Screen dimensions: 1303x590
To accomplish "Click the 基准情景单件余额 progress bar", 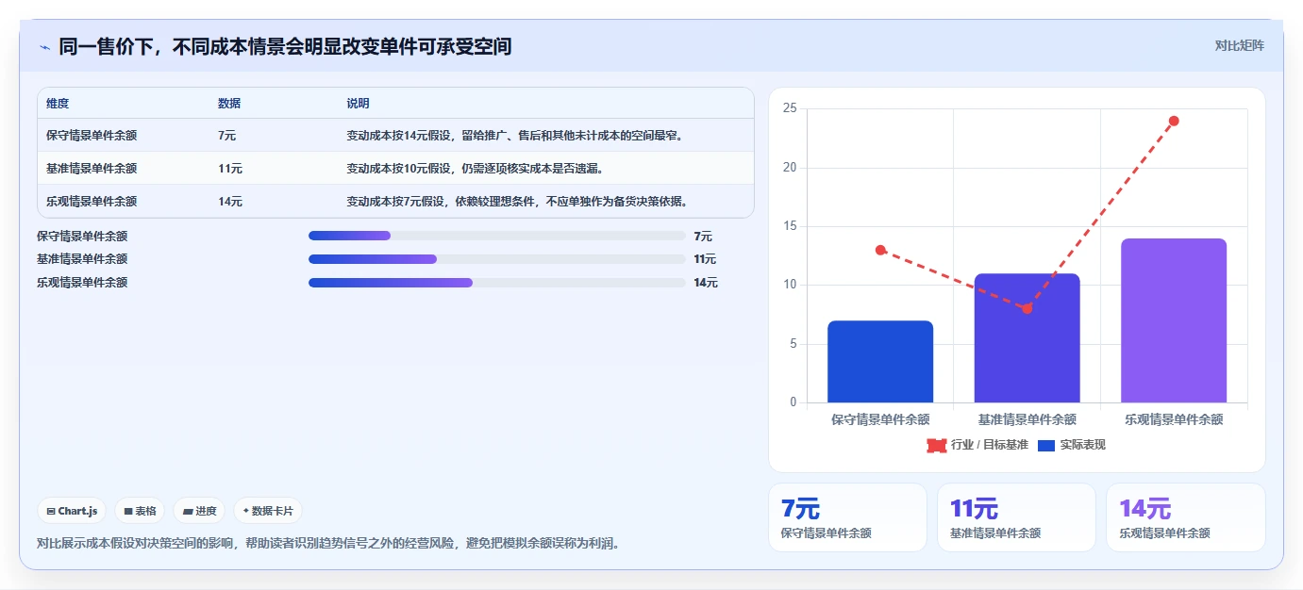I will pos(497,259).
